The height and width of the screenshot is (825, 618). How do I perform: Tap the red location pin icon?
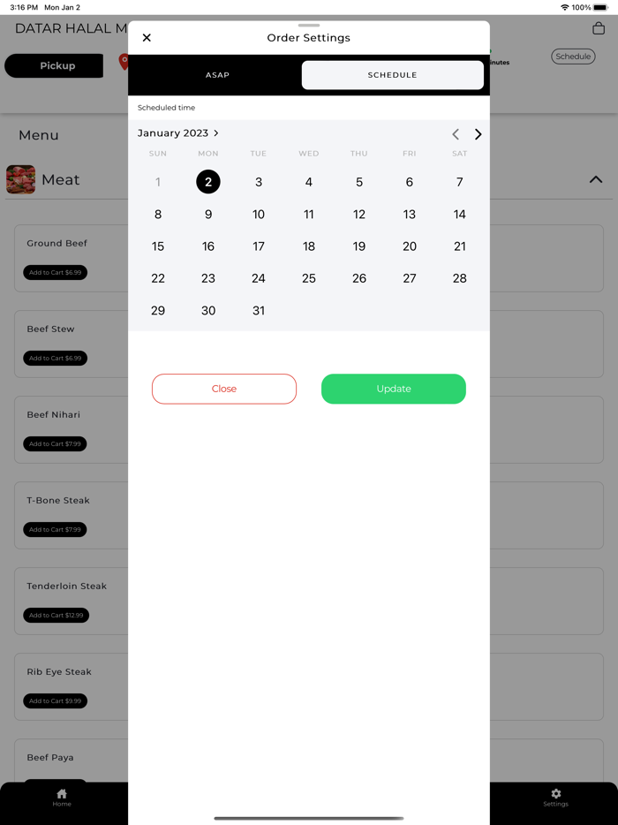click(124, 62)
